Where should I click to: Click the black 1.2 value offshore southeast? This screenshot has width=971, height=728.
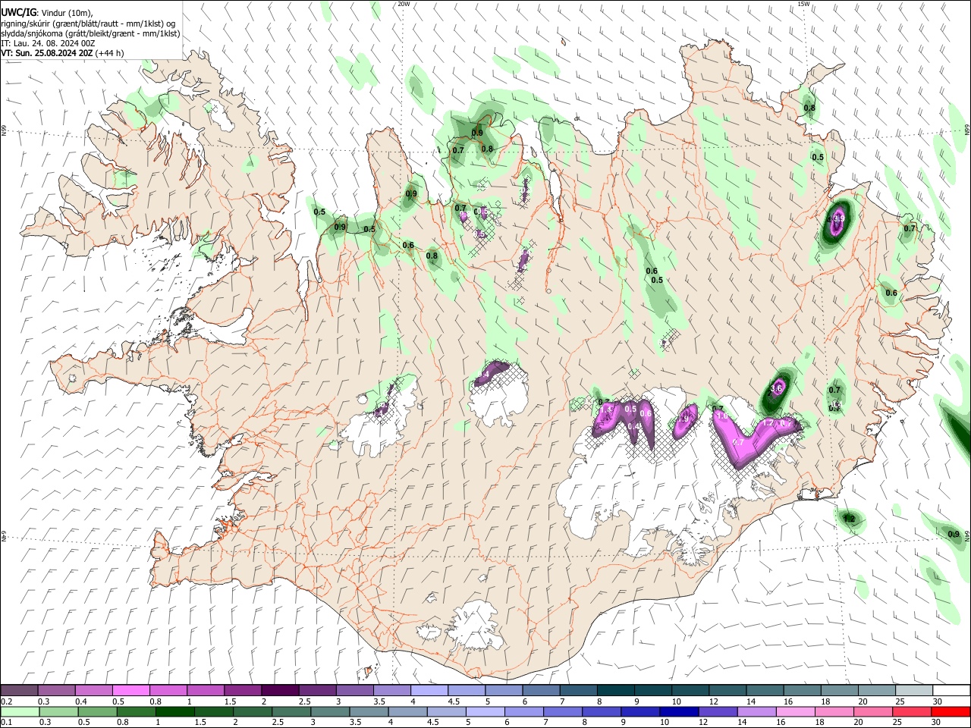[849, 519]
